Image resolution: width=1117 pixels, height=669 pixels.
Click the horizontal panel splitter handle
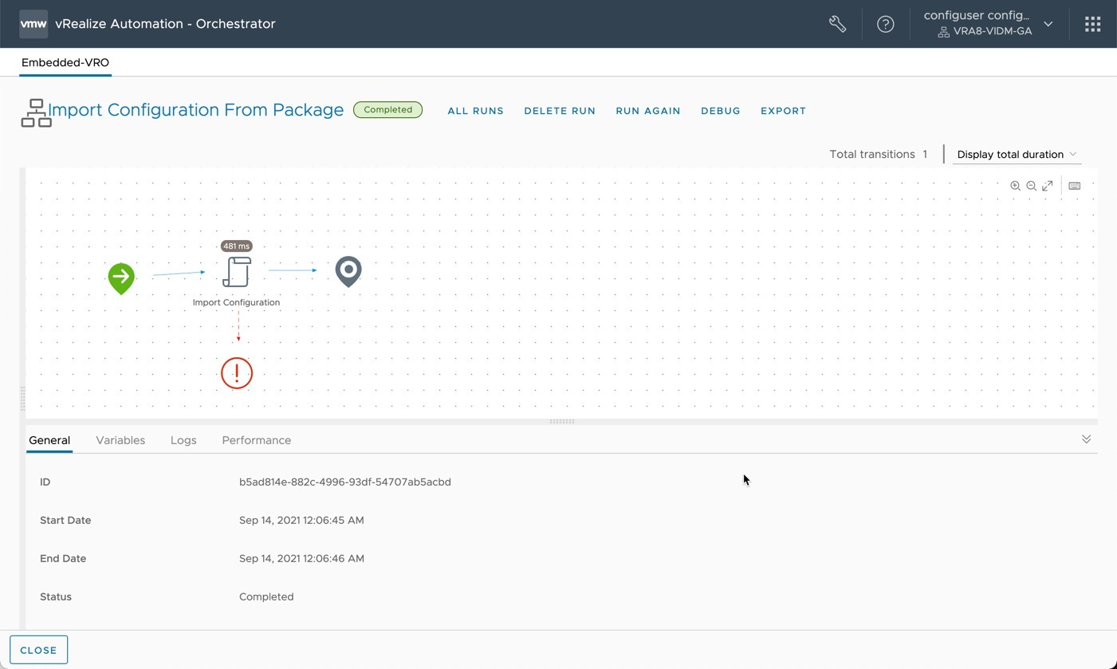point(562,421)
